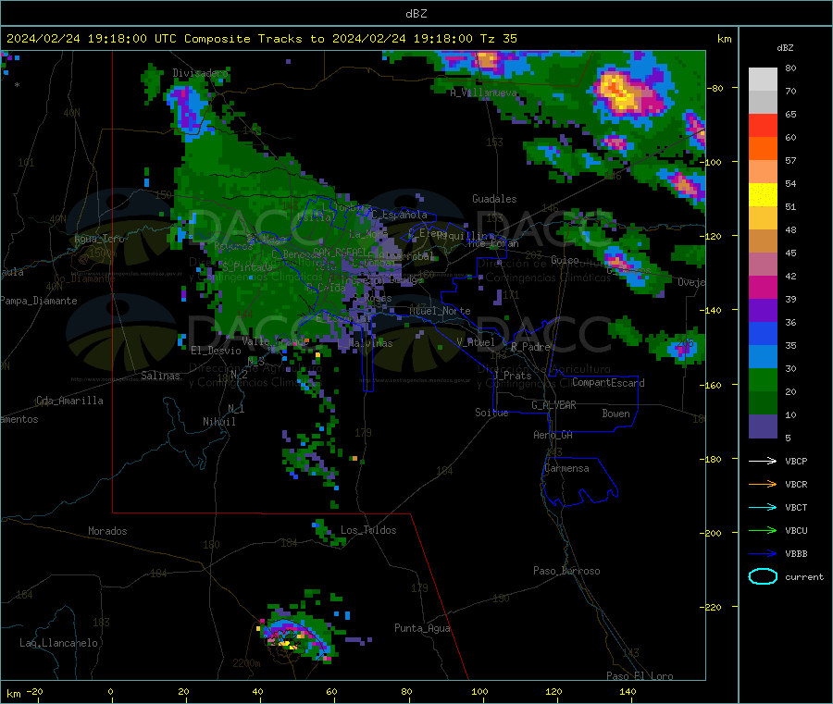This screenshot has width=833, height=704.
Task: Select the S_Pintada label
Action: 247,267
